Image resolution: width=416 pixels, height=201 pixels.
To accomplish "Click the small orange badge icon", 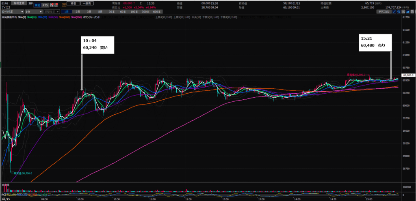I will click(64, 4).
